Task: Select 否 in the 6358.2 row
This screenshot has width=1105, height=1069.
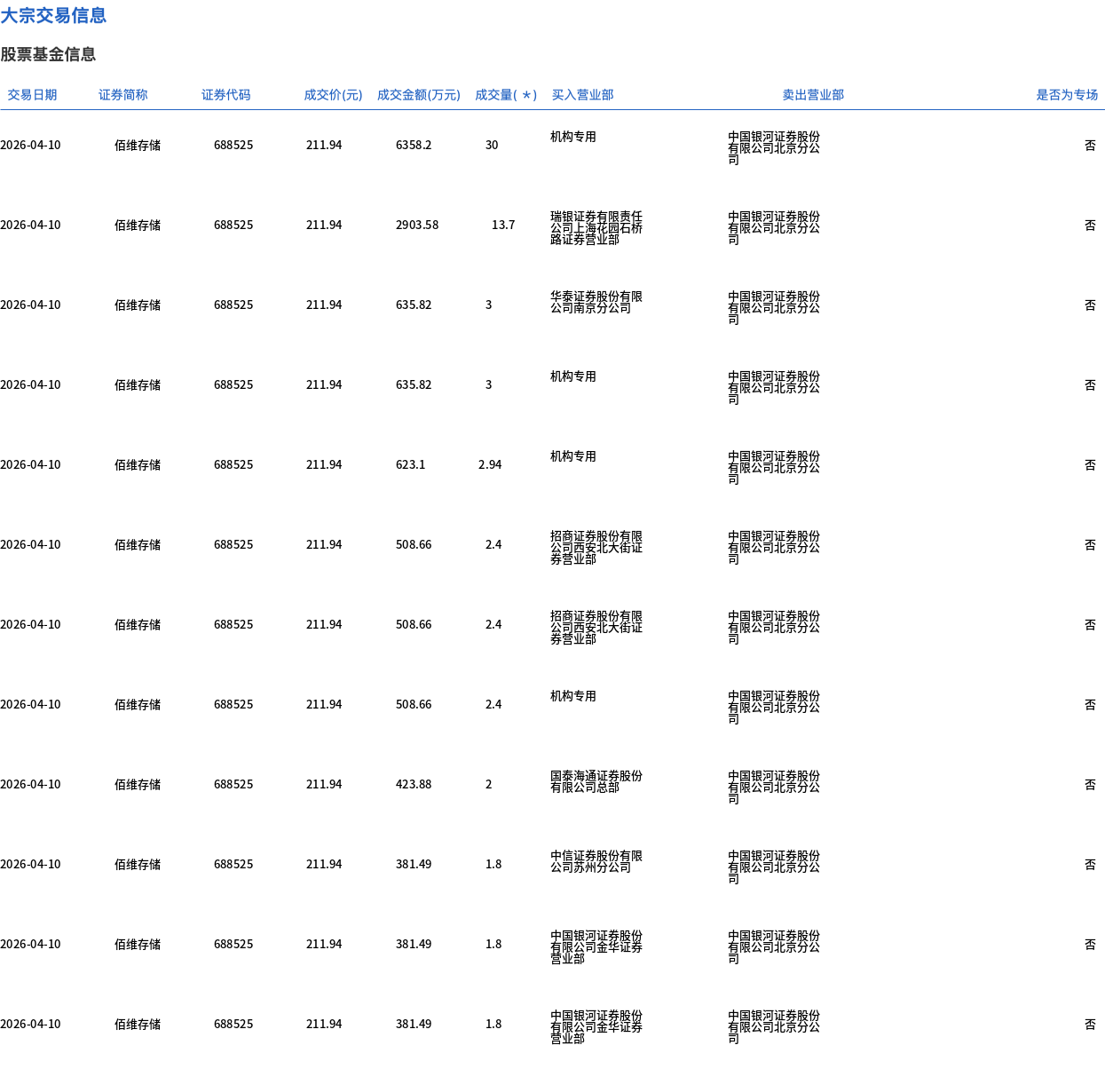Action: pos(1090,145)
